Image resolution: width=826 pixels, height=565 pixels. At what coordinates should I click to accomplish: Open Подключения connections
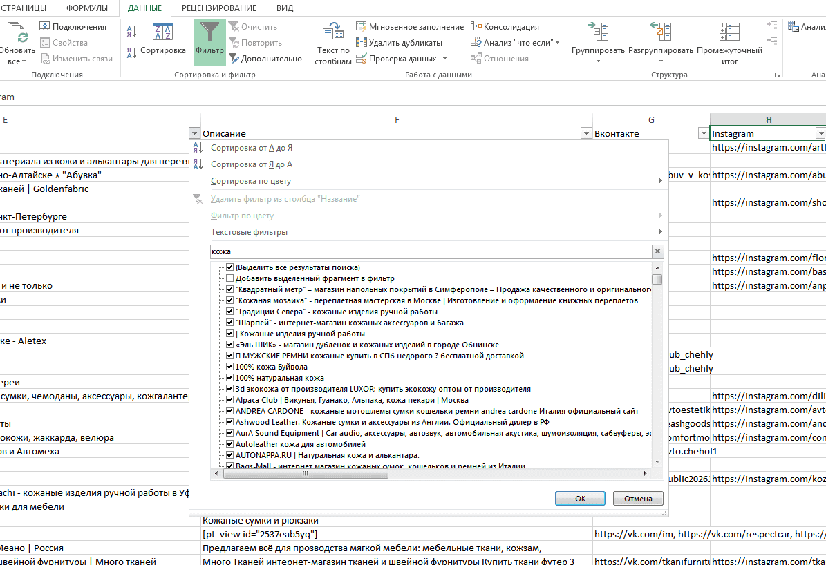pyautogui.click(x=73, y=27)
